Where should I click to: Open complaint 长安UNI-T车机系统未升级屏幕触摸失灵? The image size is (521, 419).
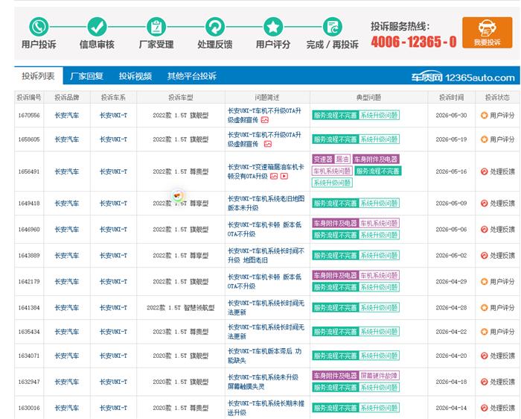(x=263, y=382)
